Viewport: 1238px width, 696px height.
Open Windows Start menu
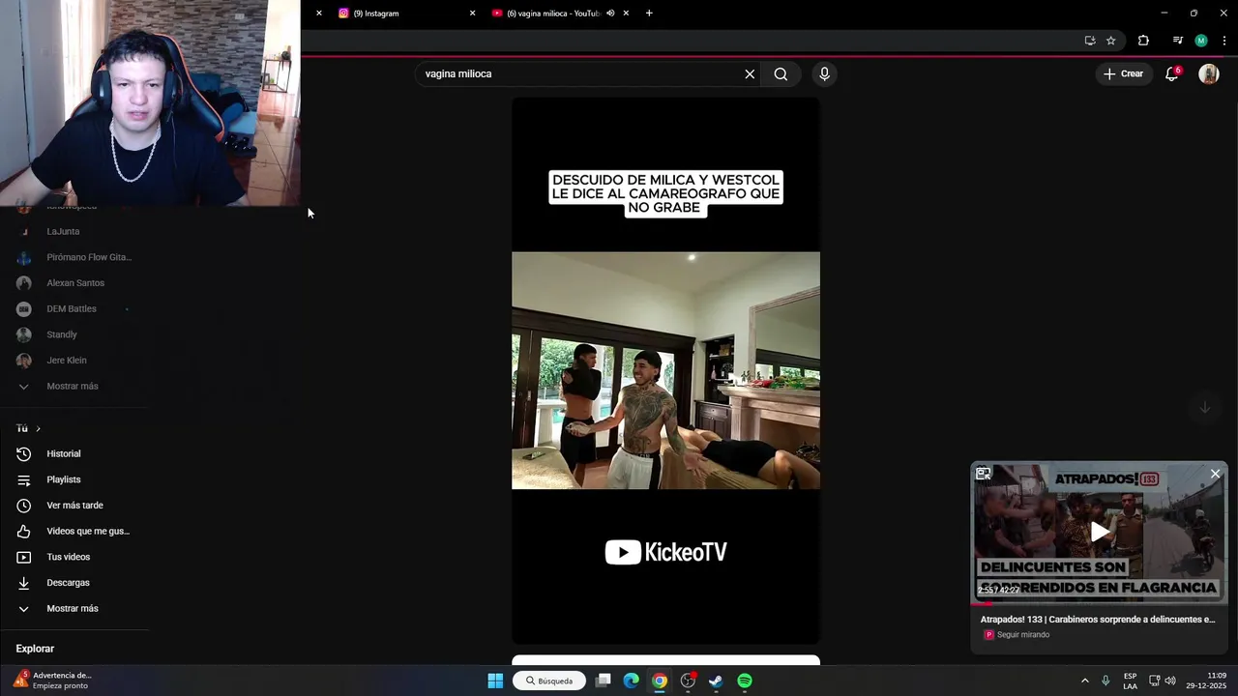pyautogui.click(x=495, y=681)
